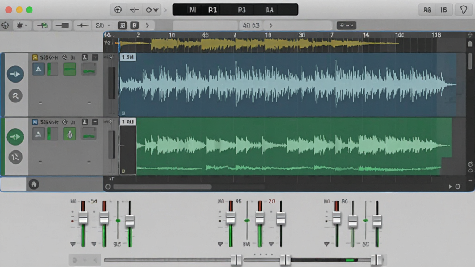Click the stamp icon in the blue track header
Viewport: 475px width, 267px height.
(x=84, y=57)
